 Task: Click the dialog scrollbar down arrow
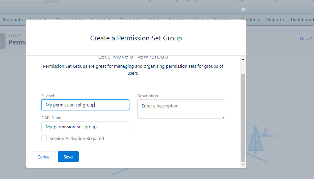point(243,165)
